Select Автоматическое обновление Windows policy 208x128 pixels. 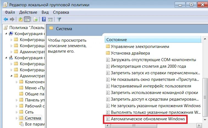146,119
